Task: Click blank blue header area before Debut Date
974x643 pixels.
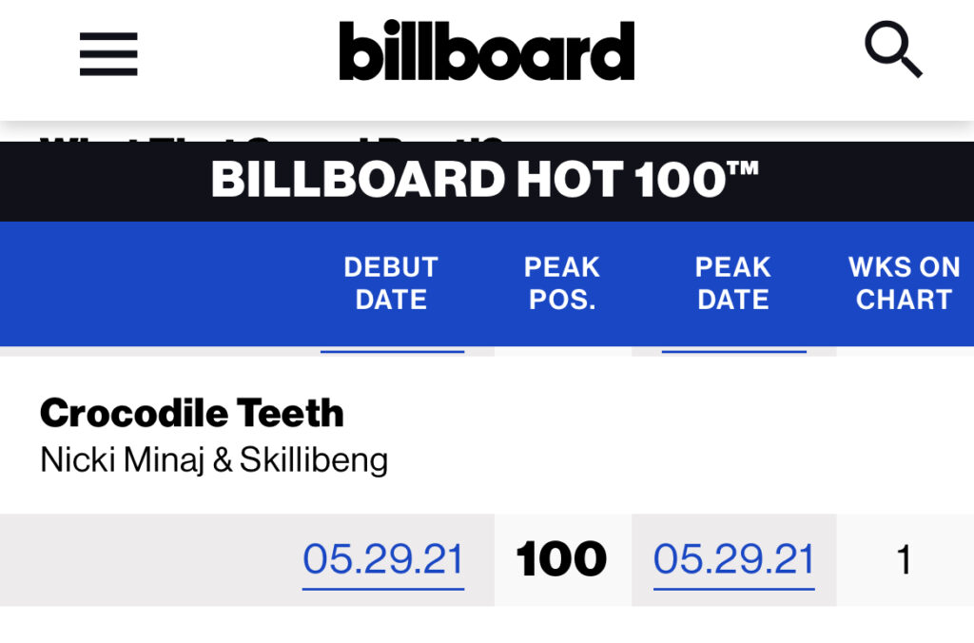Action: (167, 283)
